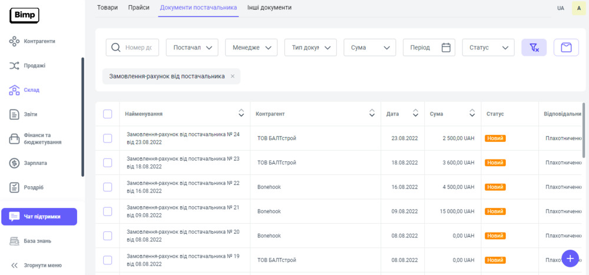589x275 pixels.
Task: Click the Чат підтримки button
Action: click(x=39, y=217)
